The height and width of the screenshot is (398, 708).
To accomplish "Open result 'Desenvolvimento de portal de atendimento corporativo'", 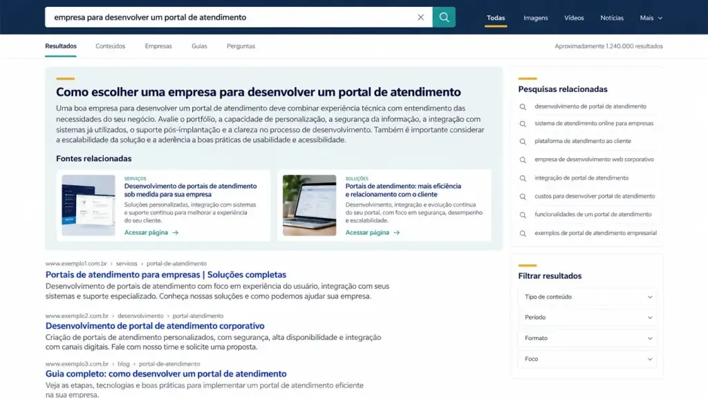I will [x=155, y=326].
